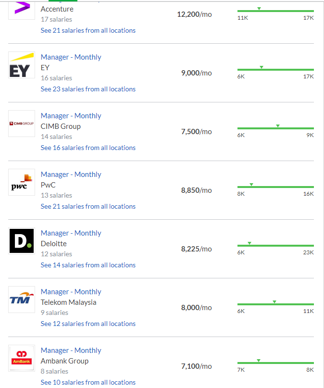Image resolution: width=324 pixels, height=388 pixels.
Task: See 12 salaries from all locations
Action: click(x=88, y=324)
